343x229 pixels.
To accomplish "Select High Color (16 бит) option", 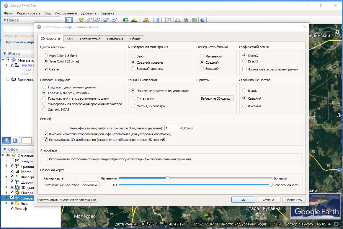I will [45, 56].
